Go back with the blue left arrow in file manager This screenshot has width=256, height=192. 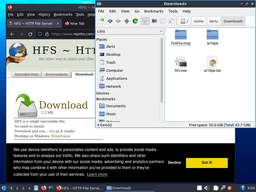[110, 21]
